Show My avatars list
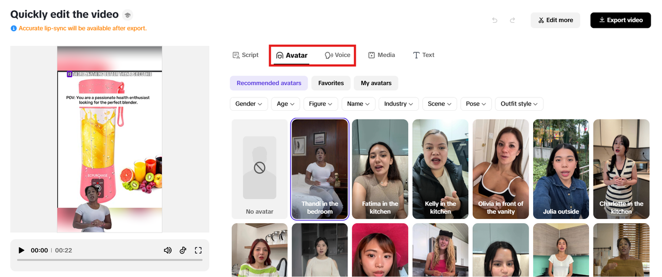This screenshot has height=277, width=662. pyautogui.click(x=376, y=83)
